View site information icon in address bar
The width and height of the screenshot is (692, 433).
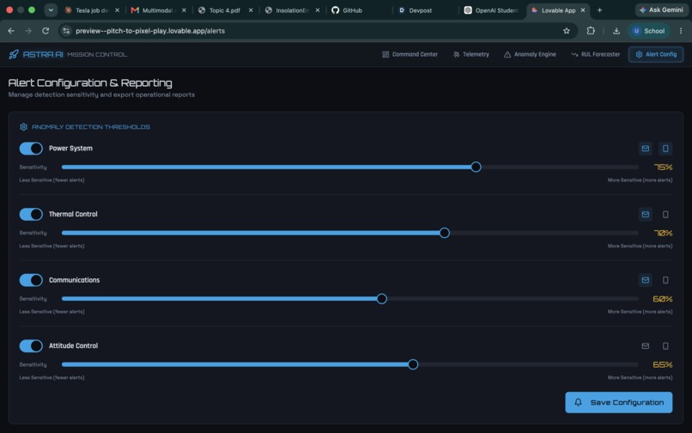(66, 31)
